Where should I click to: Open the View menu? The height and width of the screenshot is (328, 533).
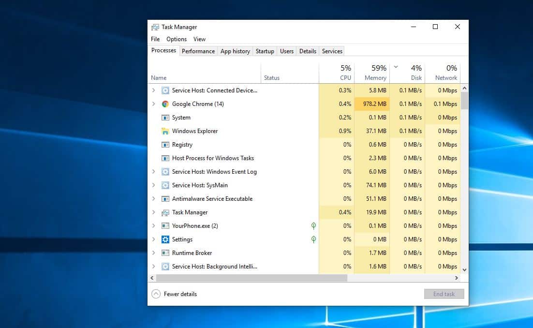[200, 39]
